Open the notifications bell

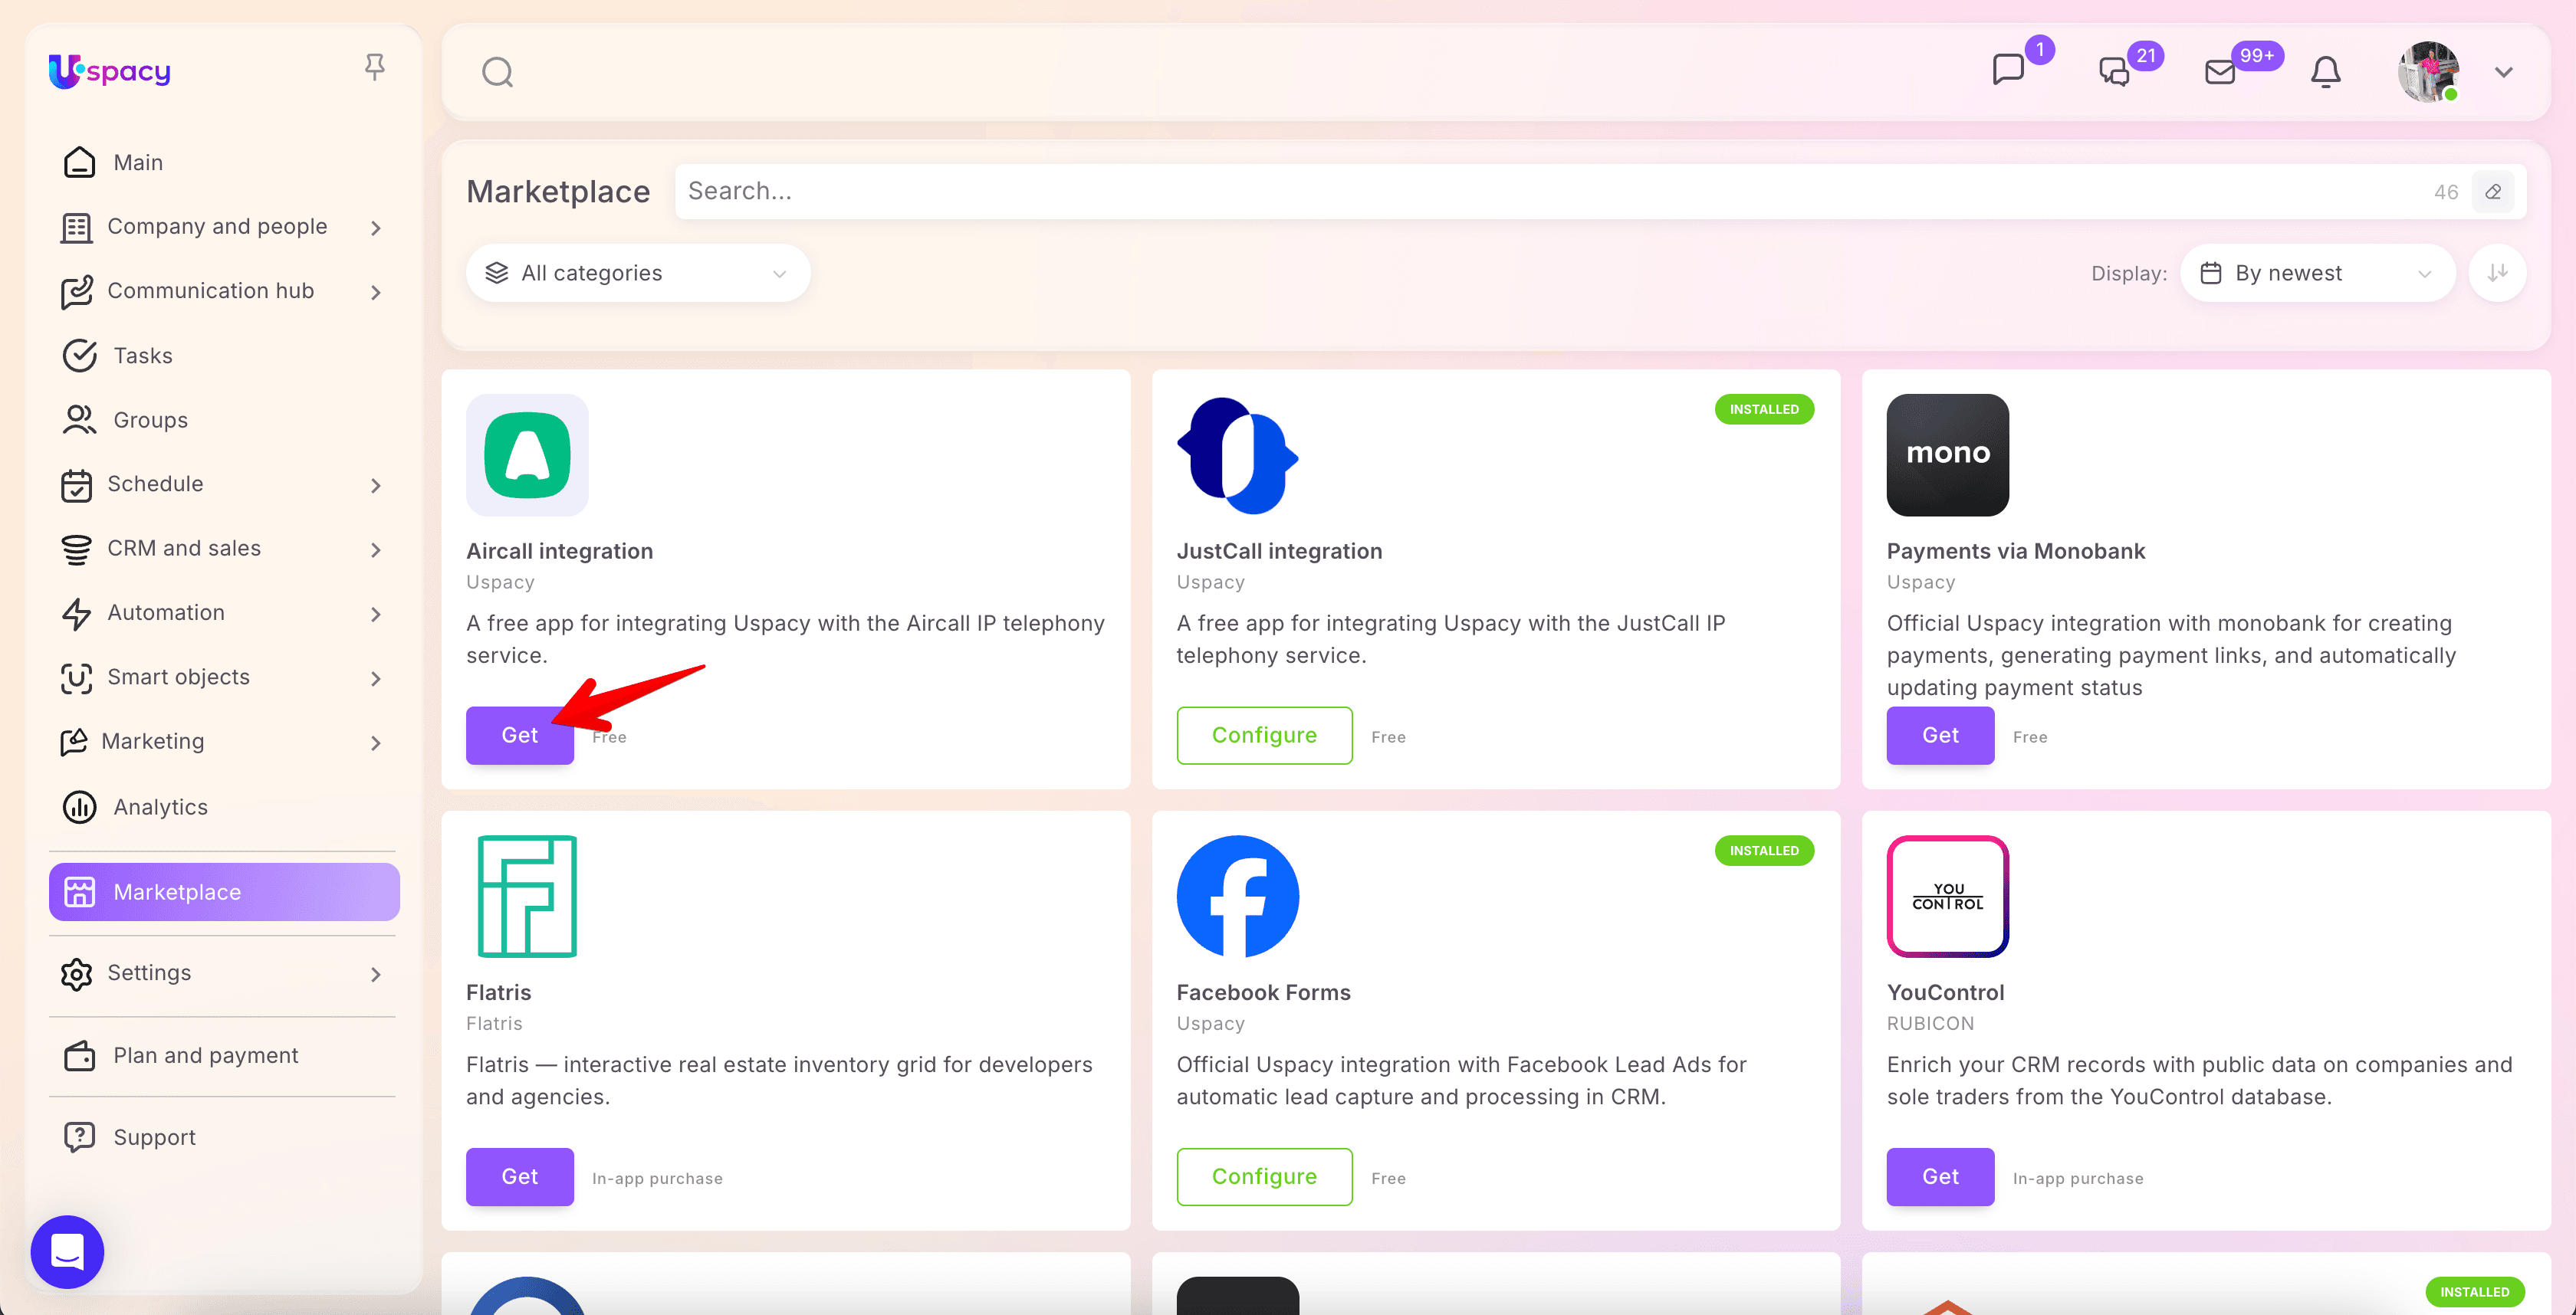click(x=2326, y=72)
